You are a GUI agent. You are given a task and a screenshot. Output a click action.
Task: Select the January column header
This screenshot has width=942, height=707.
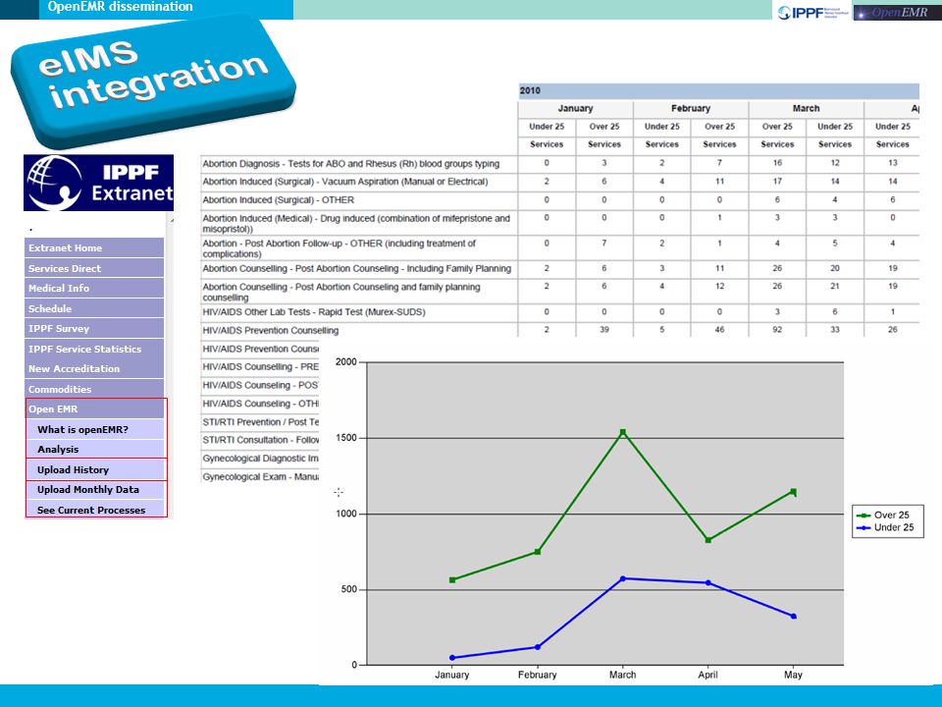(x=575, y=108)
